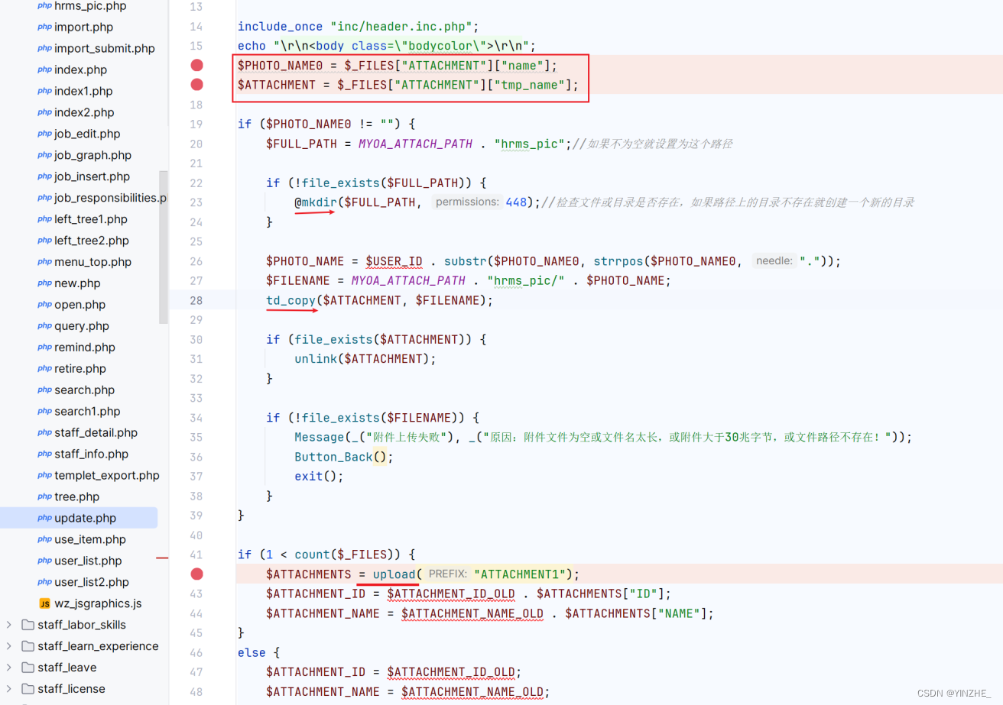Open index.php file
The image size is (1003, 705).
[x=80, y=70]
